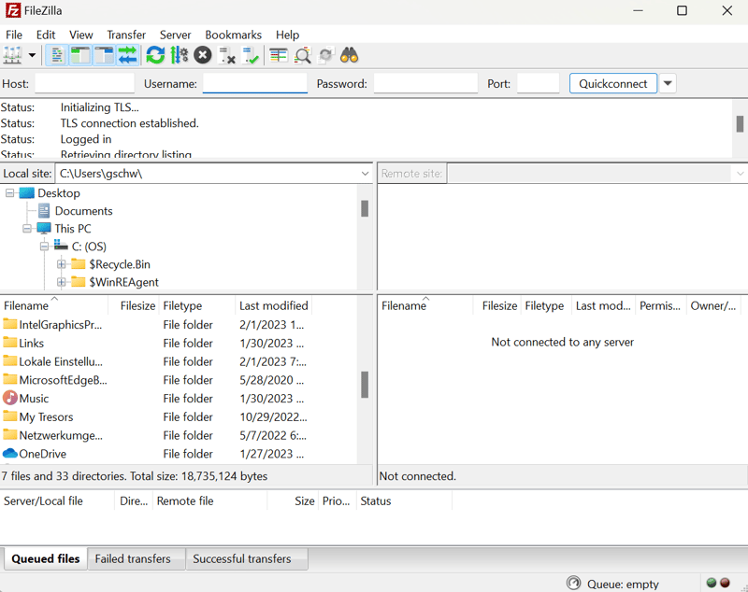Open the directory listing filters dialog

pos(279,55)
